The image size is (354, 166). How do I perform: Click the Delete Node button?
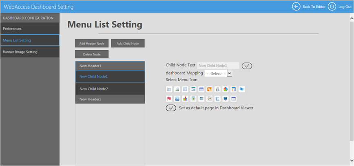tap(92, 54)
